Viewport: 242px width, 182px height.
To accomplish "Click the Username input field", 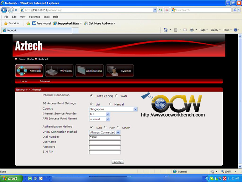I will pyautogui.click(x=105, y=142).
